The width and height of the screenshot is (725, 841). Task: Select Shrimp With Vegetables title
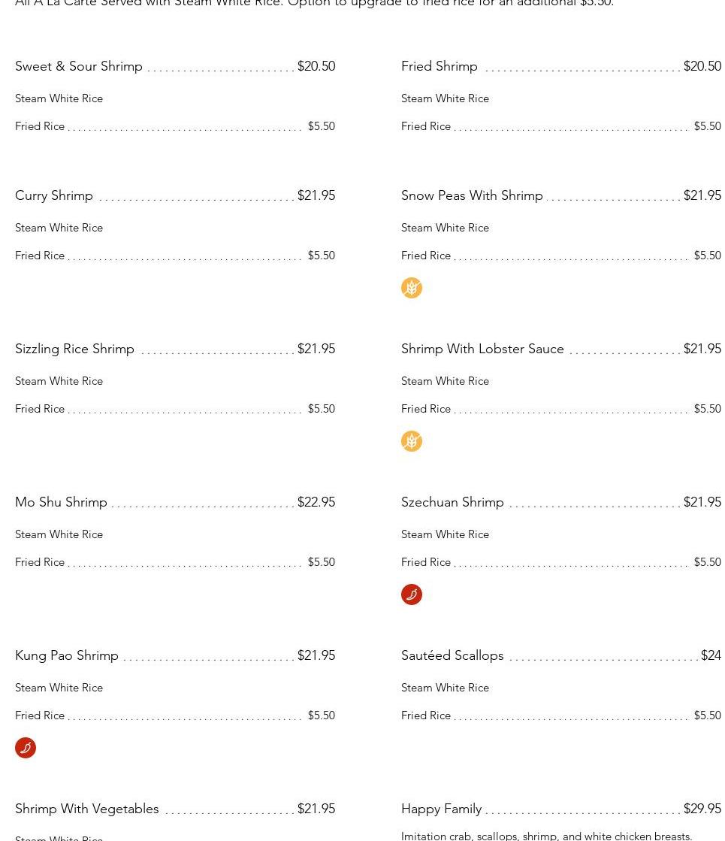point(87,809)
